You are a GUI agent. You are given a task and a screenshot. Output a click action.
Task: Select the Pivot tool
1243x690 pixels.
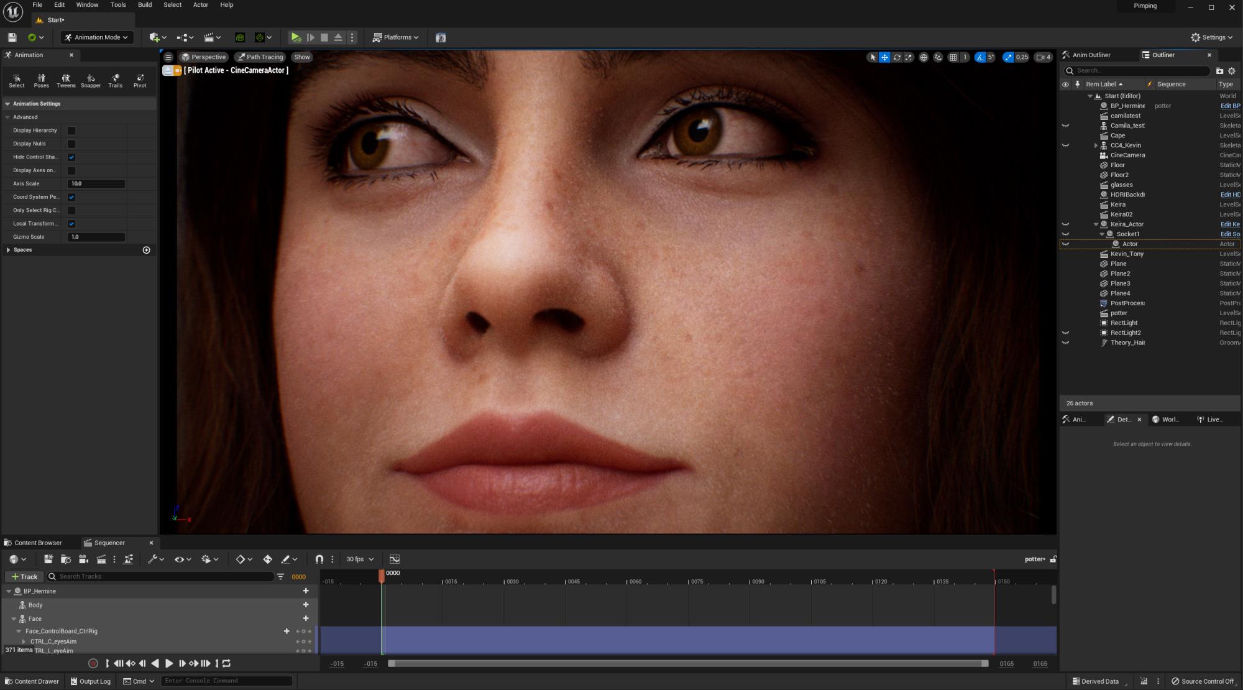pyautogui.click(x=140, y=81)
